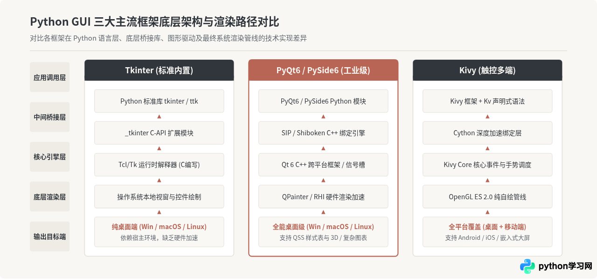Select the 核心引擎层 layer label
597x279 pixels.
click(50, 157)
